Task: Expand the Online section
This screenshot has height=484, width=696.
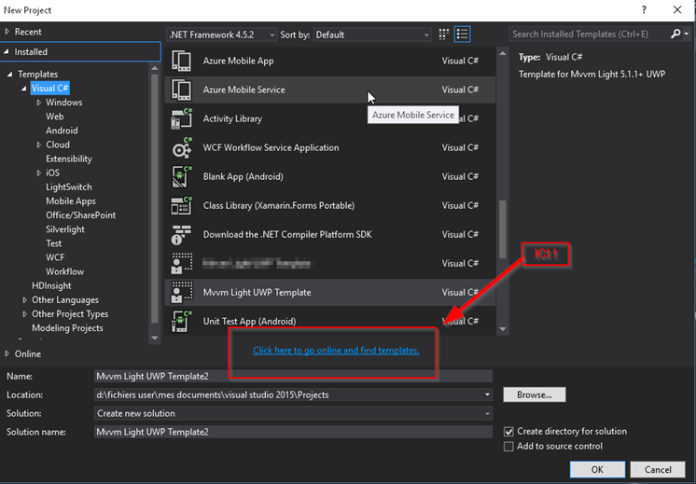Action: [7, 353]
